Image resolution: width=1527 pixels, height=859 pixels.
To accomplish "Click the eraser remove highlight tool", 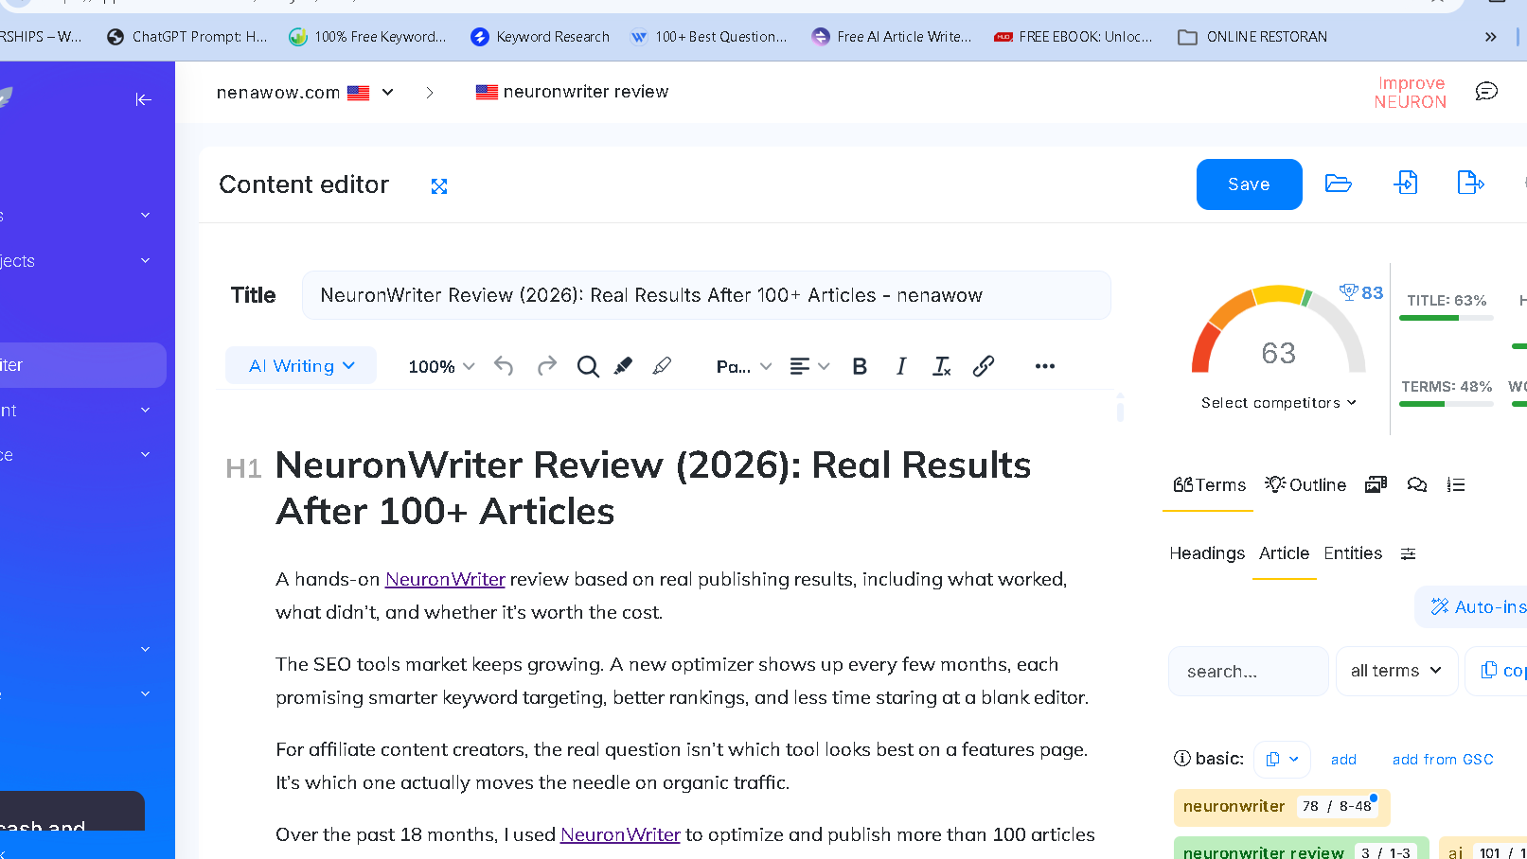I will tap(662, 366).
